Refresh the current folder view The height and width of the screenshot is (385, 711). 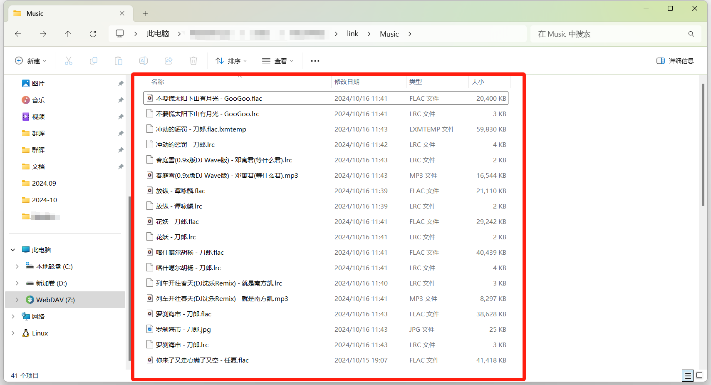pos(93,34)
